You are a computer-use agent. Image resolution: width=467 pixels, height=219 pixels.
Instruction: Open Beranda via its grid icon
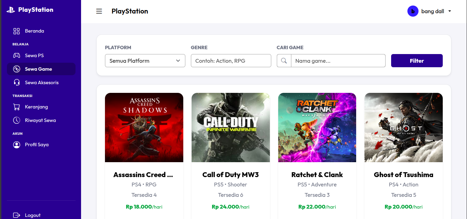tap(17, 31)
